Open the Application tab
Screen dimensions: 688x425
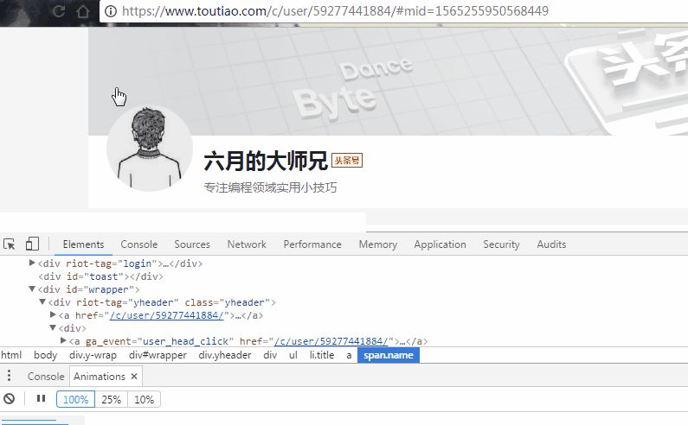tap(440, 244)
